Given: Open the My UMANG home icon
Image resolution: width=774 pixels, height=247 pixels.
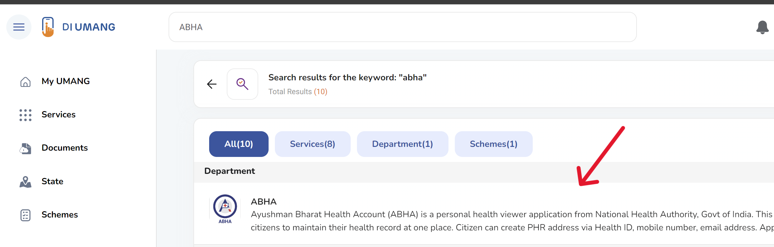Looking at the screenshot, I should point(25,82).
